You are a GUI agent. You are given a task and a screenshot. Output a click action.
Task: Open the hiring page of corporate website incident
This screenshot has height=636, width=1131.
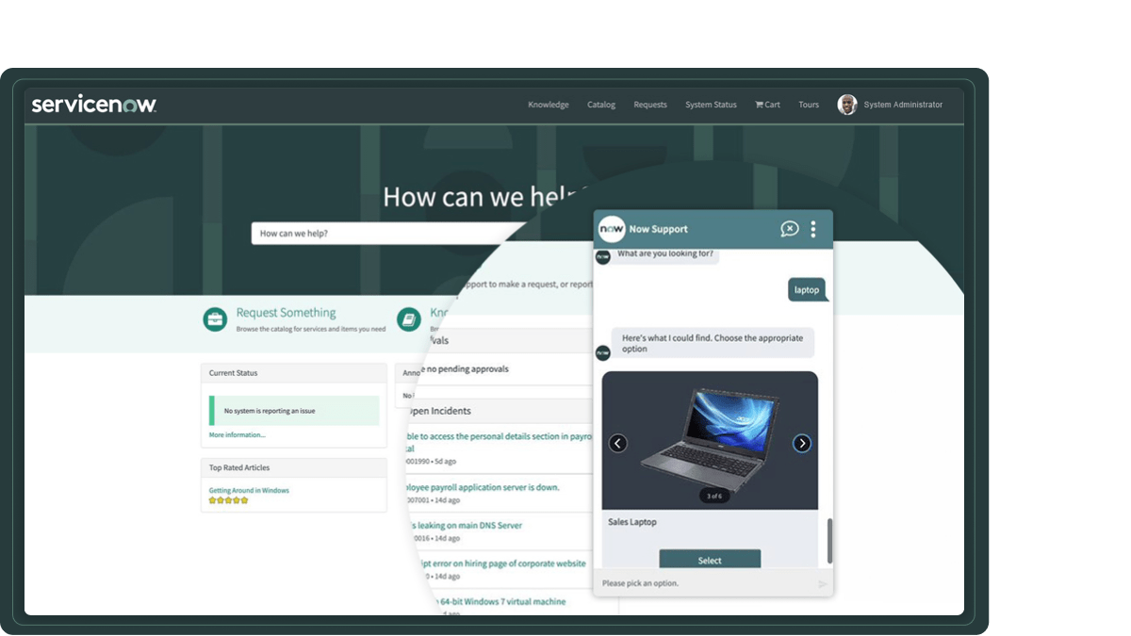(x=501, y=563)
